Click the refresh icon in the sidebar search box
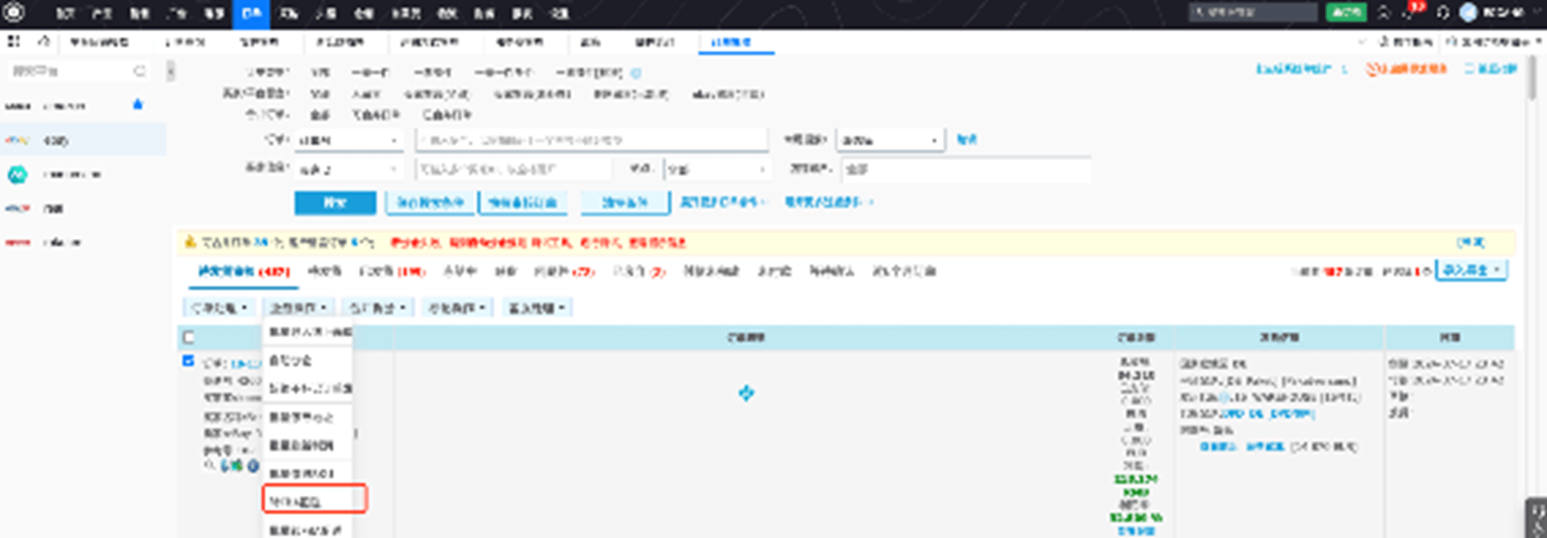Image resolution: width=1547 pixels, height=538 pixels. 139,71
